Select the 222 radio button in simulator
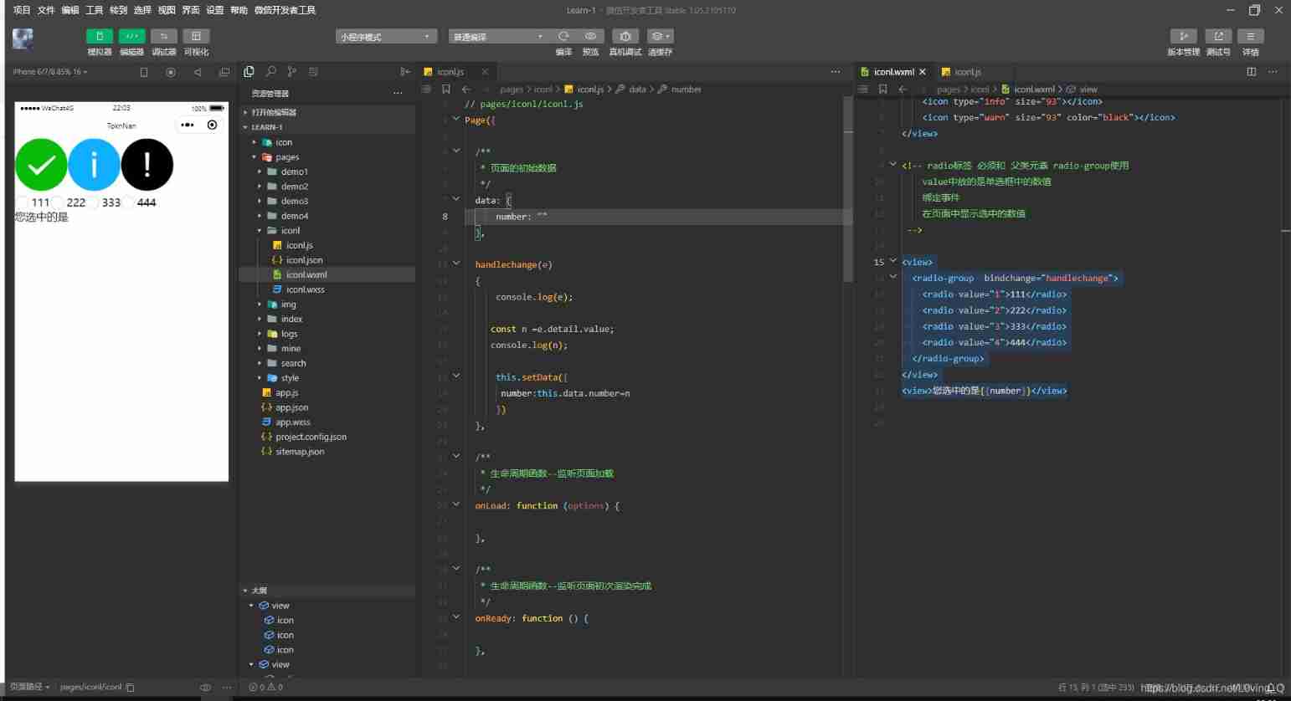Image resolution: width=1291 pixels, height=701 pixels. click(x=58, y=202)
